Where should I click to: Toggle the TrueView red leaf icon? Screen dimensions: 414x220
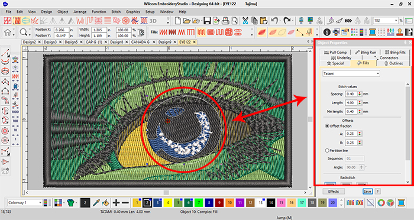(261, 32)
